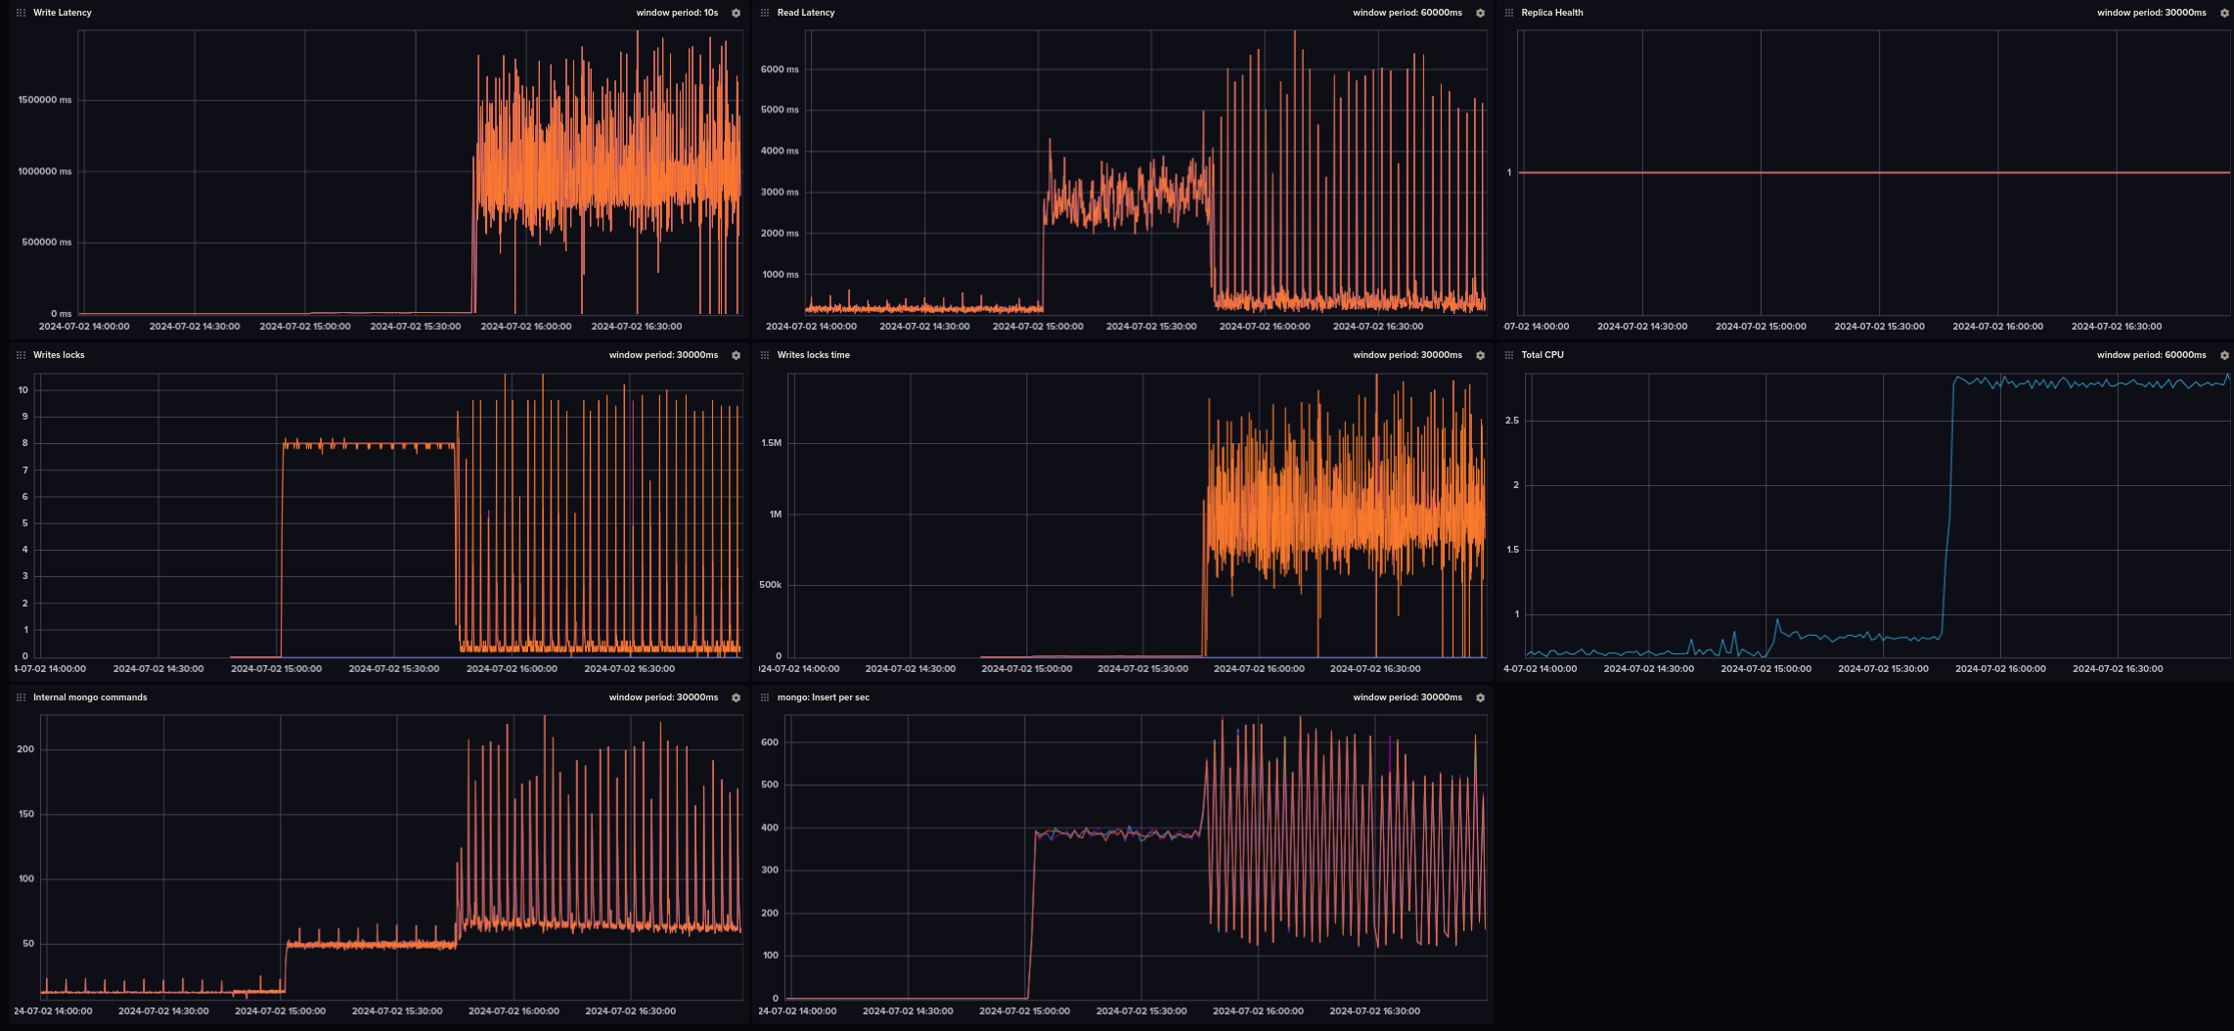The width and height of the screenshot is (2234, 1031).
Task: Click the Replica Health gear icon
Action: (x=2224, y=14)
